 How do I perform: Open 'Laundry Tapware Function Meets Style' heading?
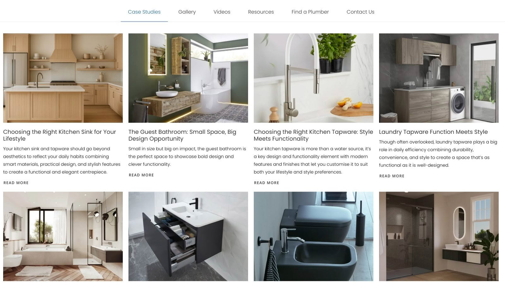(x=433, y=132)
